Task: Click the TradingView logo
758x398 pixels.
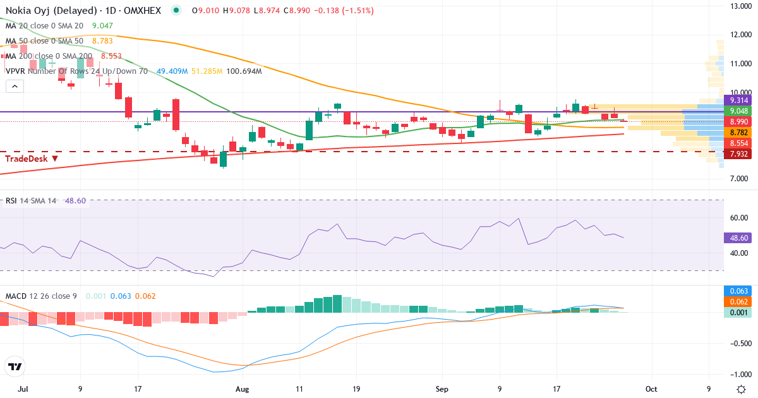Action: (x=15, y=366)
